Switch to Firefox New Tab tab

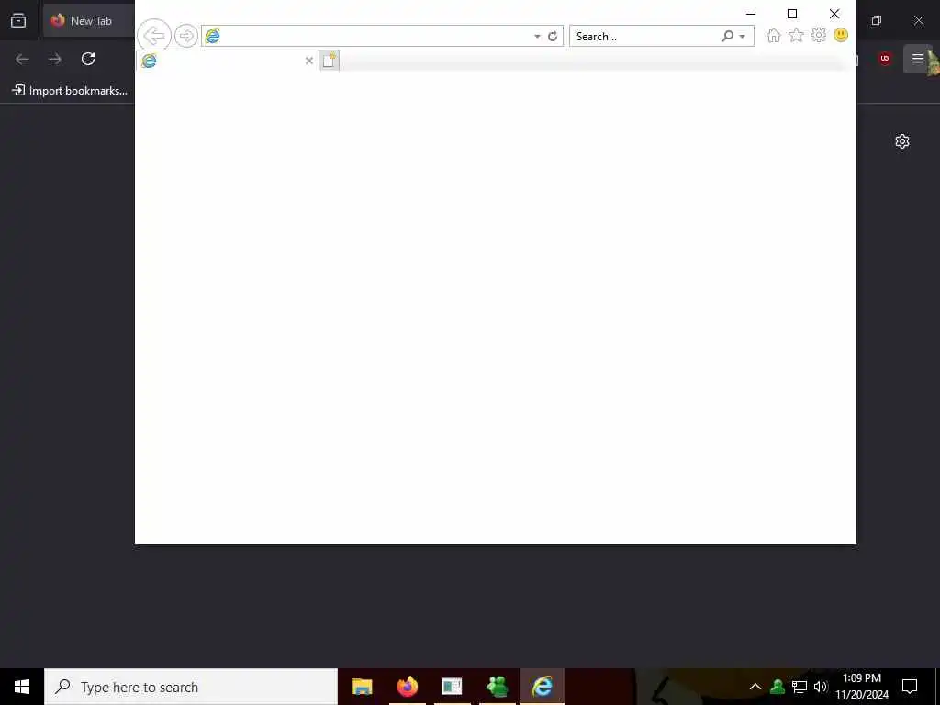click(89, 20)
